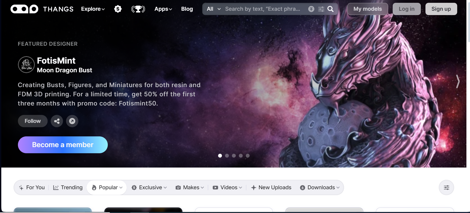
Task: Switch to the Trending tab
Action: pos(68,187)
